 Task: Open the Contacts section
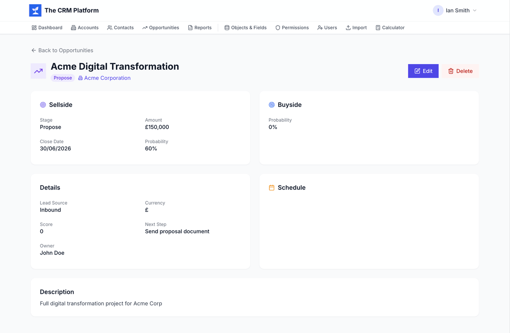tap(120, 28)
